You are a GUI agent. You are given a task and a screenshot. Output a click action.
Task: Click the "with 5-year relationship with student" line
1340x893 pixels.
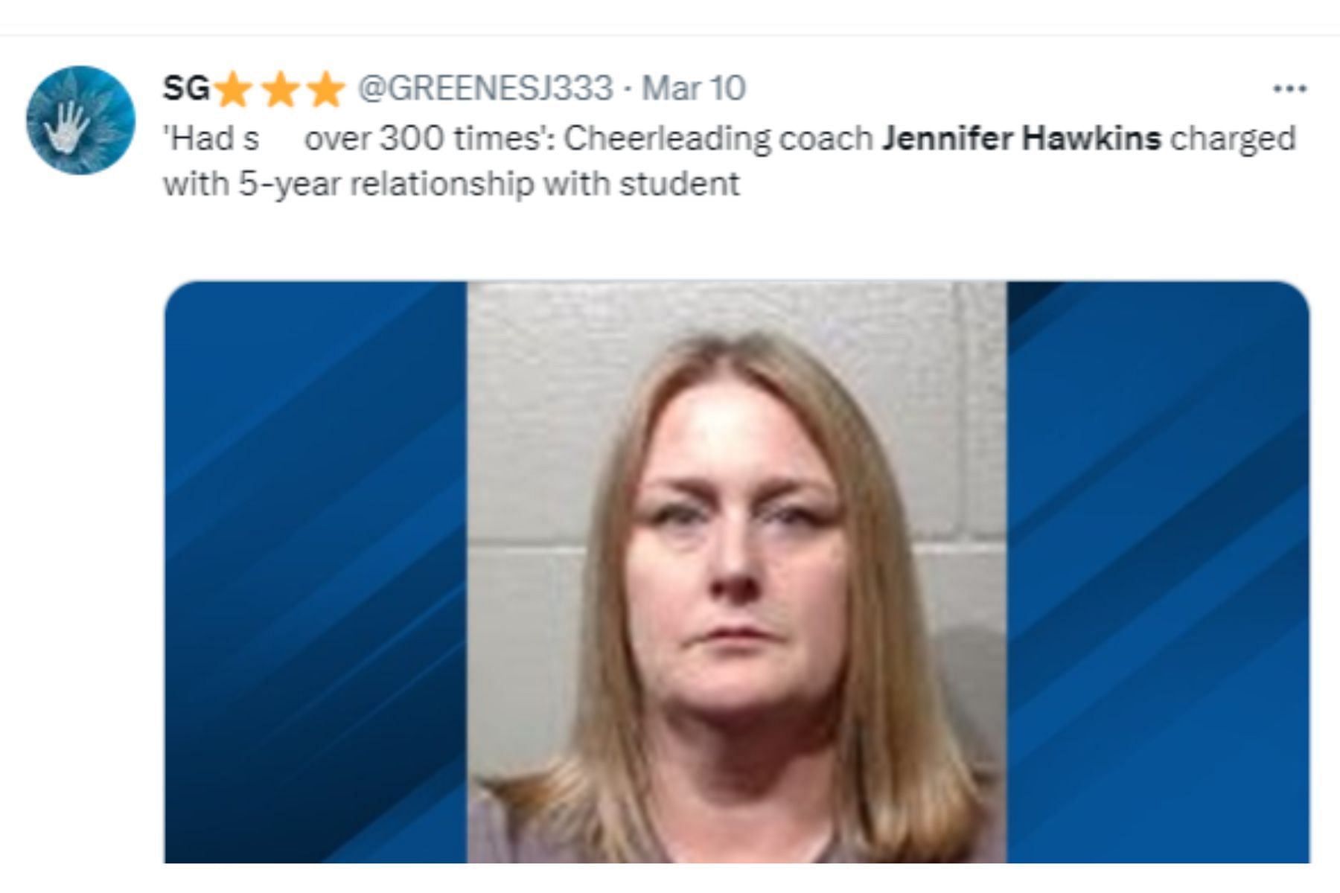(451, 184)
